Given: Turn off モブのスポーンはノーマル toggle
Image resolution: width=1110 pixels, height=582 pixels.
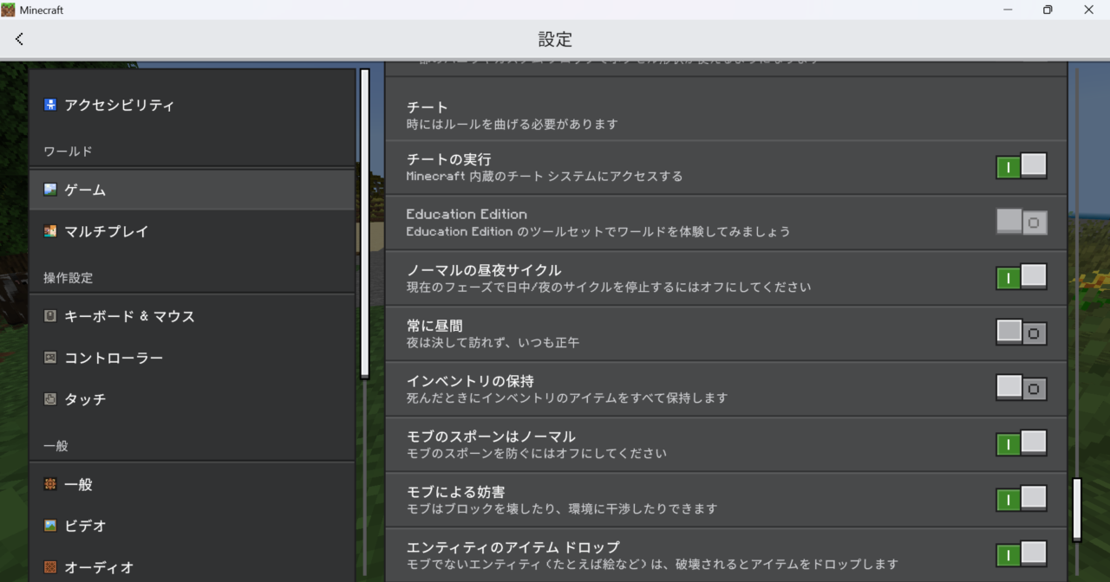Looking at the screenshot, I should 1022,443.
